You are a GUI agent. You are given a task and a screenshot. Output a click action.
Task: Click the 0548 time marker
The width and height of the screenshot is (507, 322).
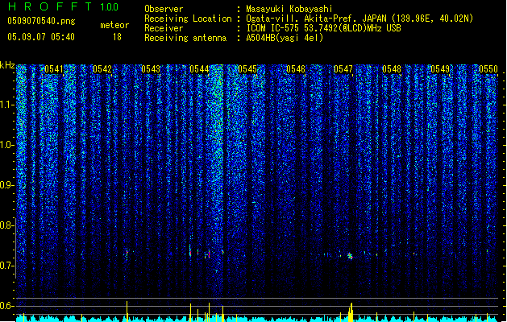(x=392, y=69)
